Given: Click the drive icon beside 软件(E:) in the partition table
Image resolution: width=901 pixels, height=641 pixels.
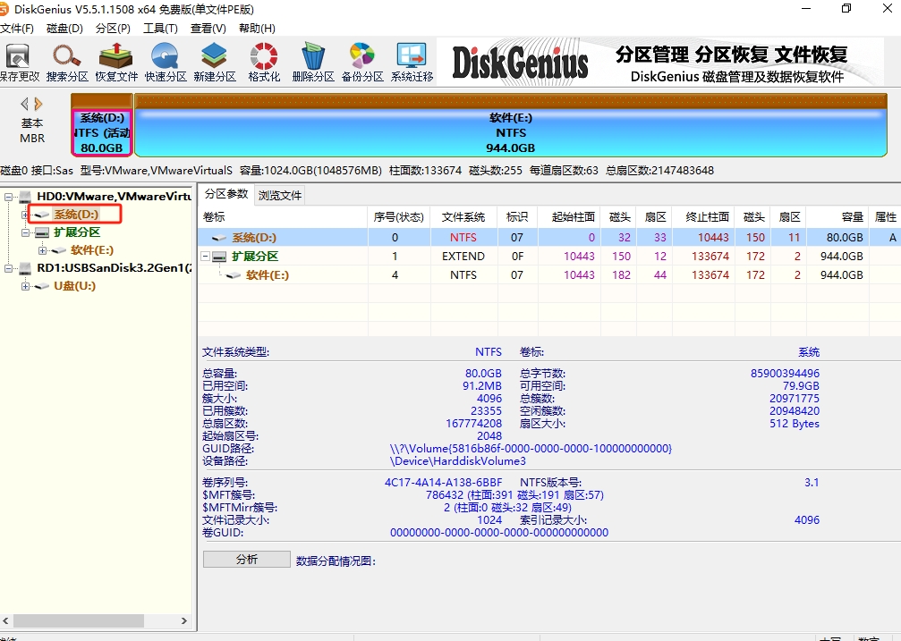Looking at the screenshot, I should 234,275.
